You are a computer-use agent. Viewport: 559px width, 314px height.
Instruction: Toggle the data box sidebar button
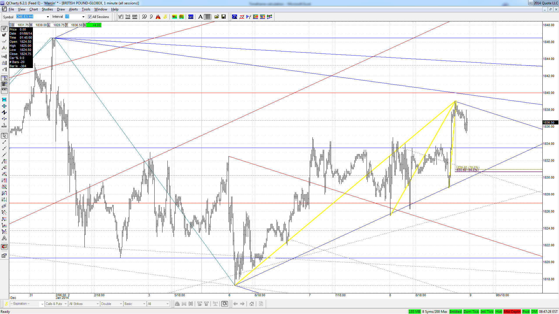point(4,85)
